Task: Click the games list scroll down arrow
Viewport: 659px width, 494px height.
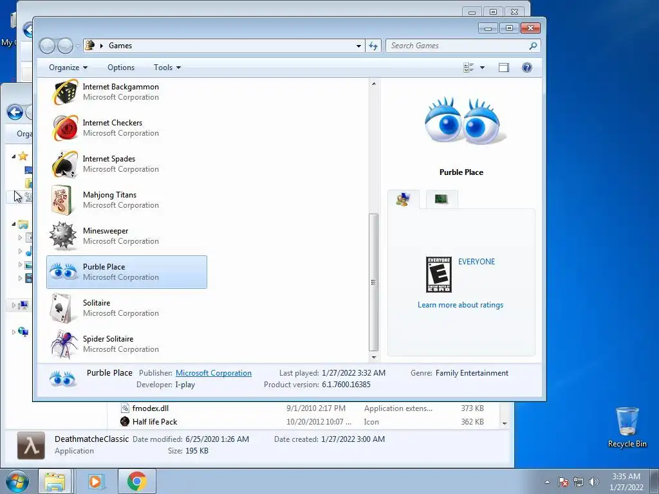Action: coord(374,358)
